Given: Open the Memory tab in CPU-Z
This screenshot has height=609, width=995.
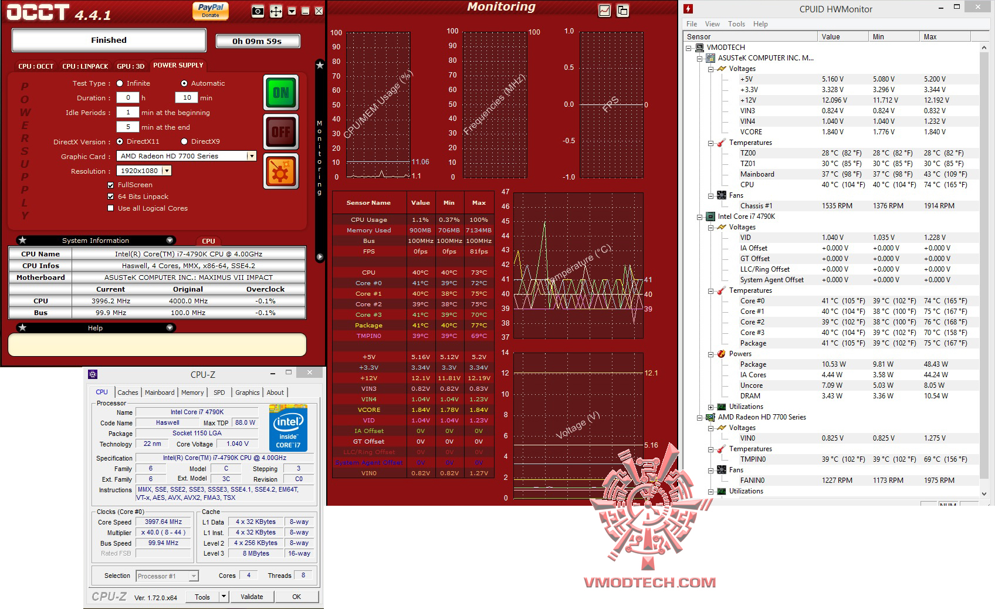Looking at the screenshot, I should pos(192,393).
